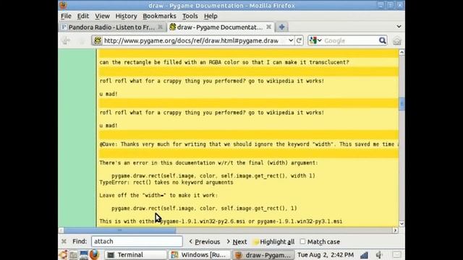Click the line "Leave off the width="

(158, 196)
